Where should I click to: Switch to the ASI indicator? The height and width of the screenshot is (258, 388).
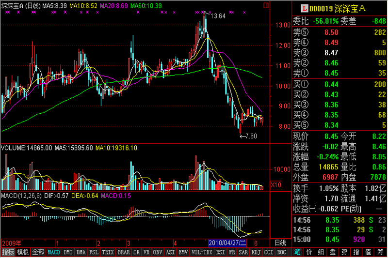(x=170, y=252)
